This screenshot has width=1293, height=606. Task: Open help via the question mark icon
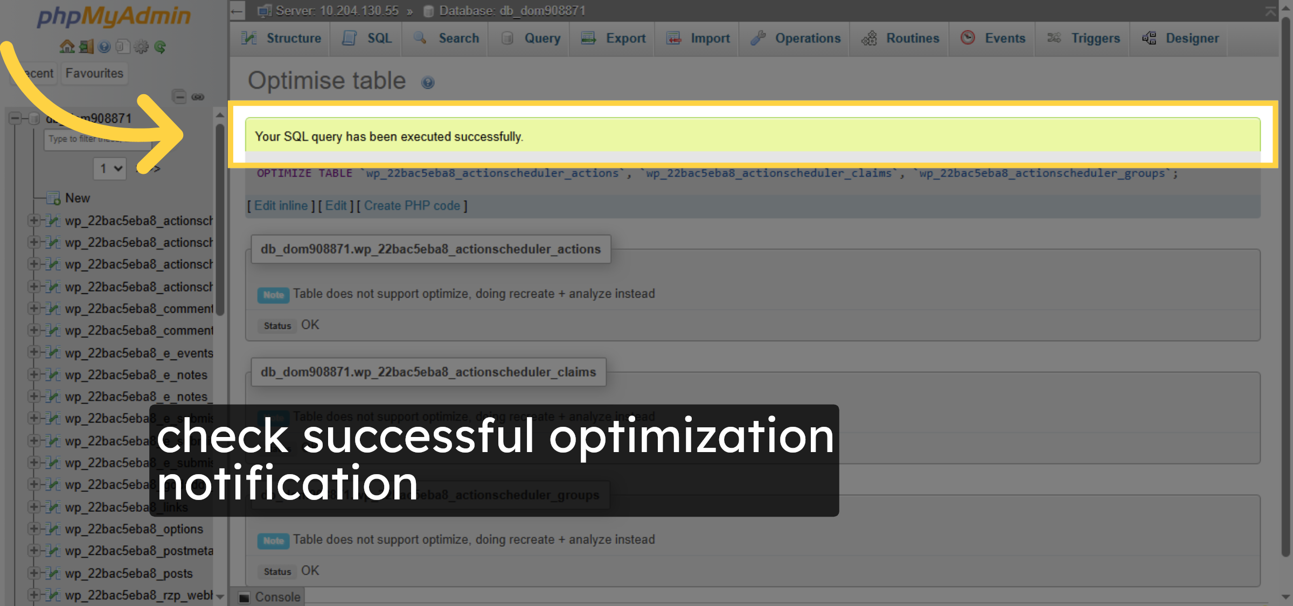103,47
